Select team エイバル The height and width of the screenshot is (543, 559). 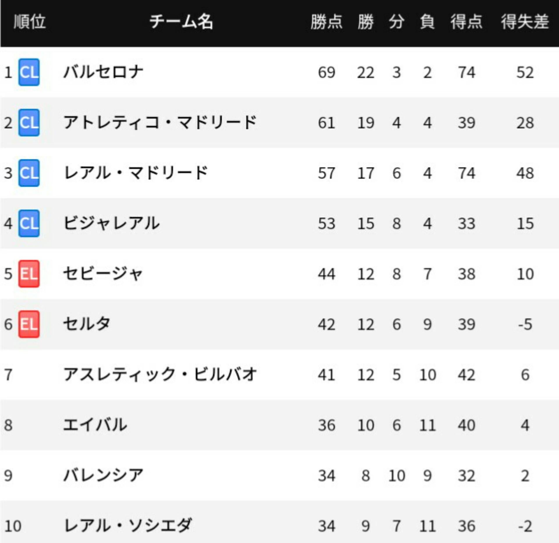(x=95, y=425)
